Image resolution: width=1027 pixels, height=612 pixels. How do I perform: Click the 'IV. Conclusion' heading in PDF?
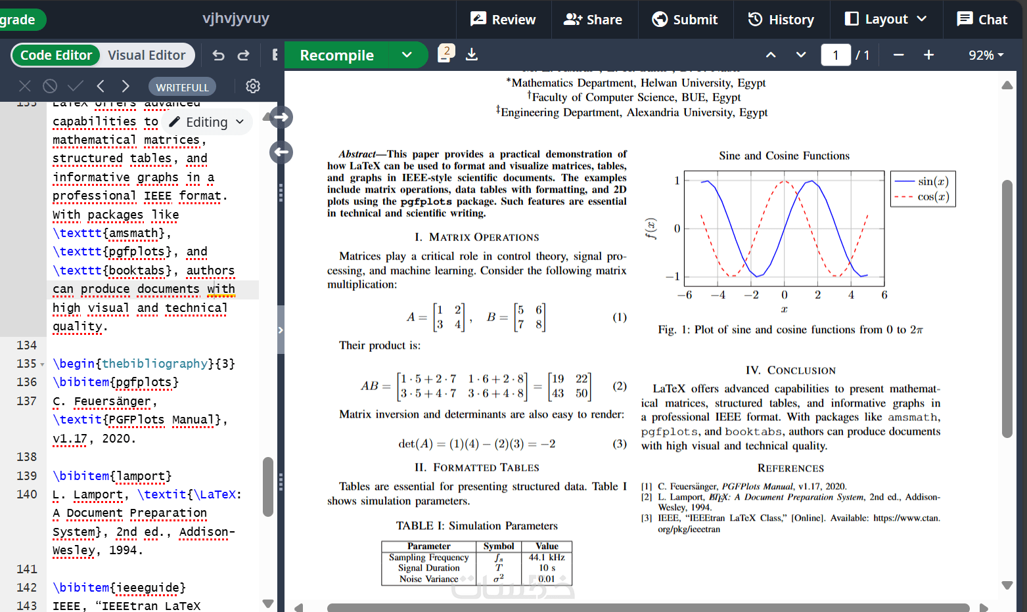tap(790, 370)
